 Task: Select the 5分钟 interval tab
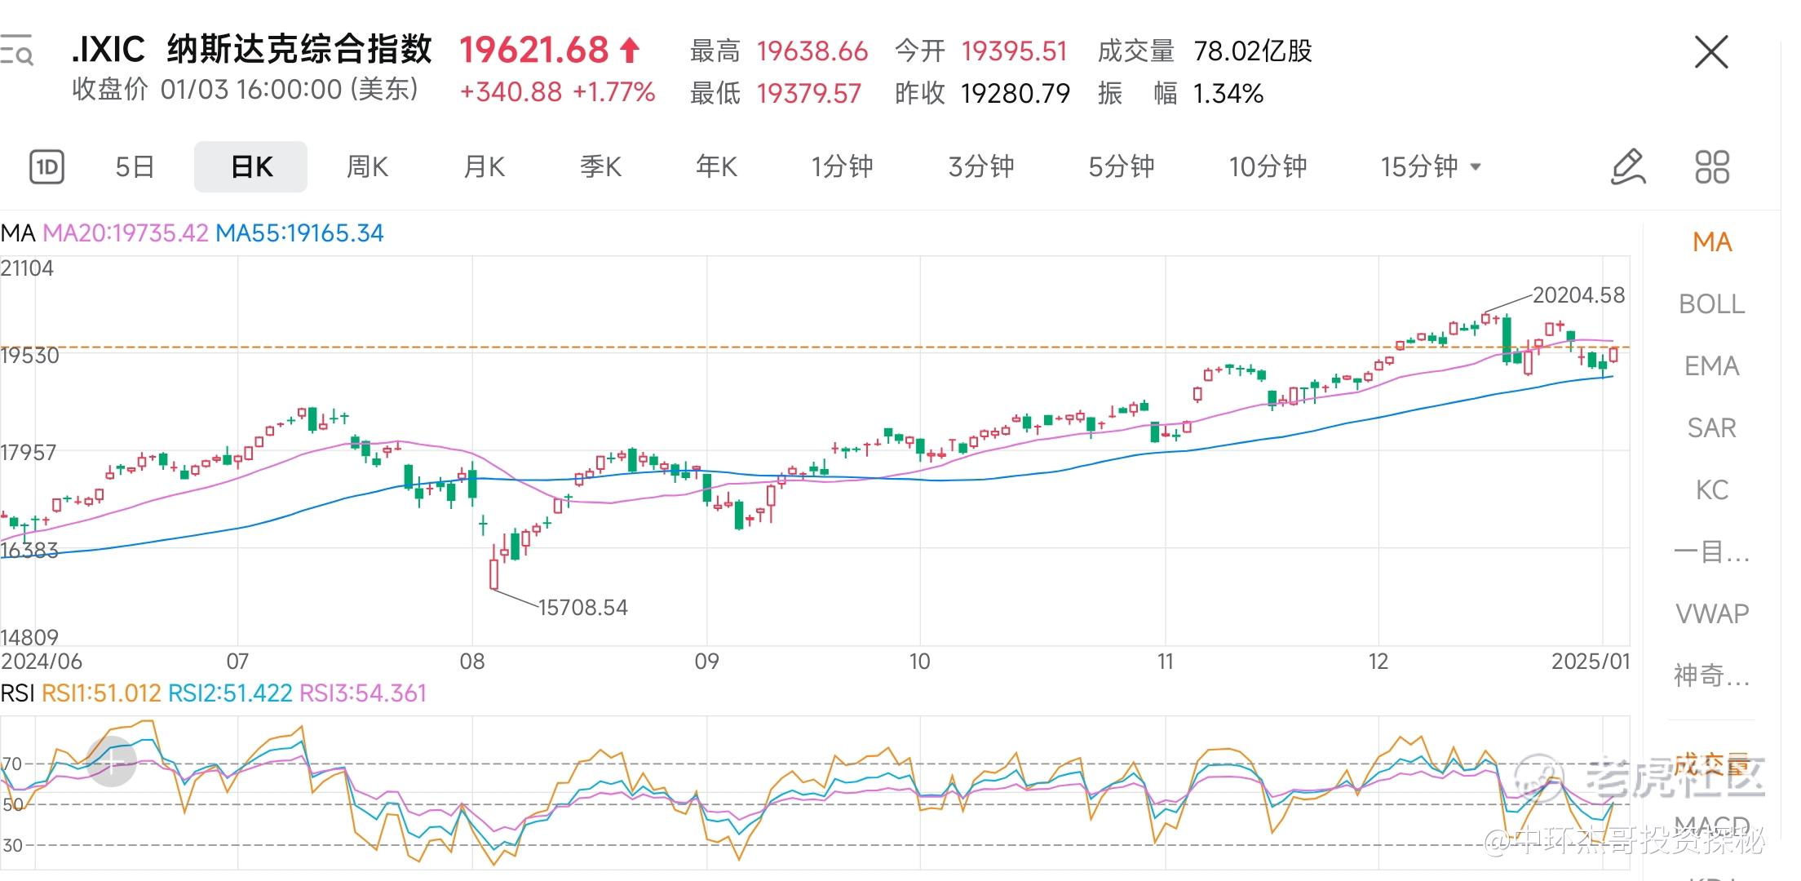pyautogui.click(x=1122, y=166)
